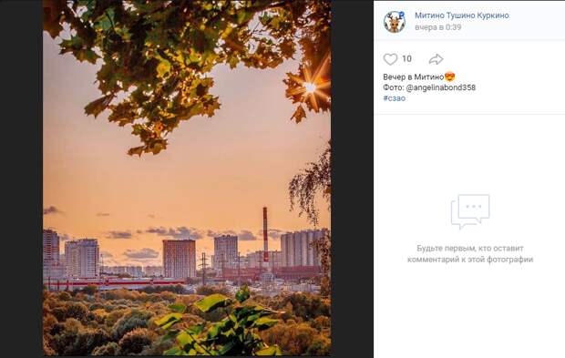Image resolution: width=565 pixels, height=358 pixels.
Task: Click the striped chimney in the photo
Action: point(265,234)
